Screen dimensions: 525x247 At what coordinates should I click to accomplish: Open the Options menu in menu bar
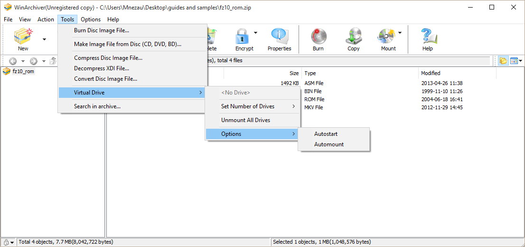[91, 19]
